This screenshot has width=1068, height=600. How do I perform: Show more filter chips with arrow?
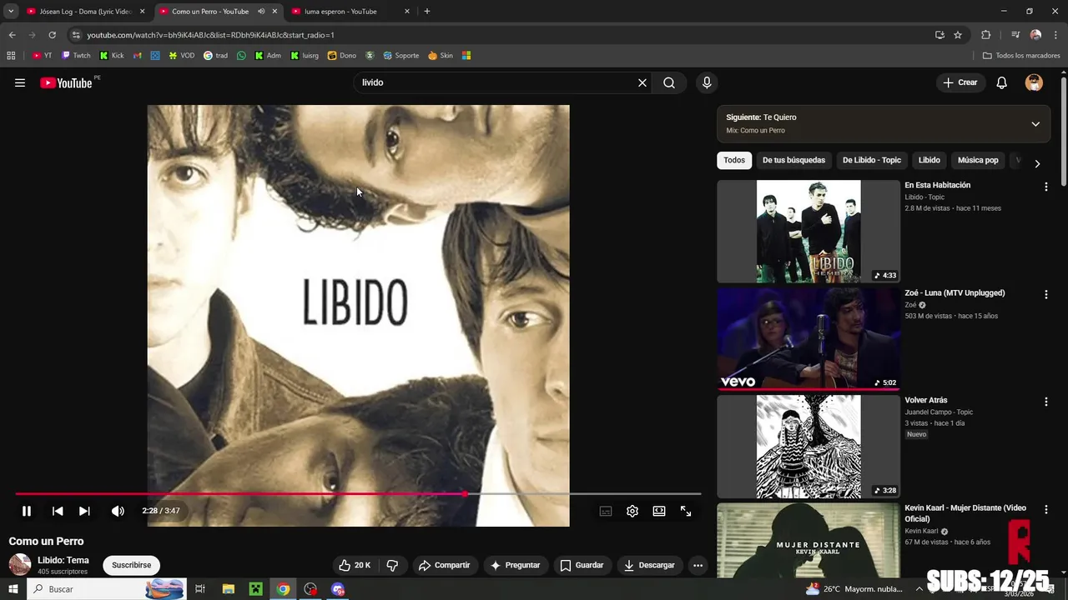[1037, 163]
